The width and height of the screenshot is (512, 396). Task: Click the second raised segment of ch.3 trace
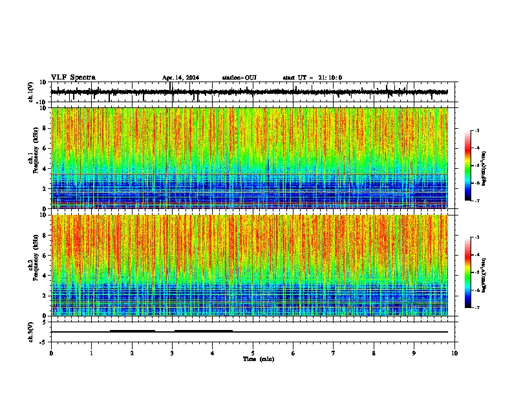coord(204,331)
